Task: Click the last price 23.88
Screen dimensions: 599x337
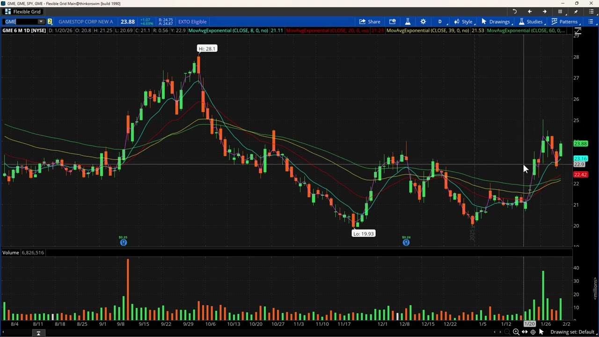Action: click(127, 22)
